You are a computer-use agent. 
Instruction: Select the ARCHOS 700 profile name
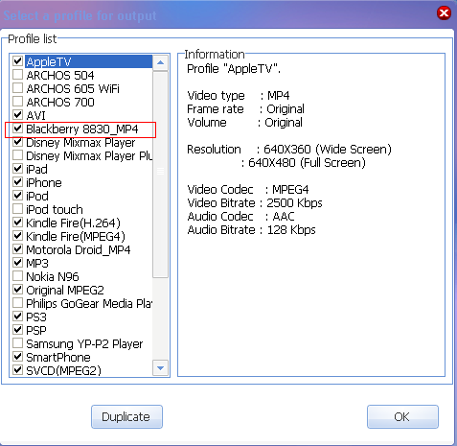(x=60, y=103)
